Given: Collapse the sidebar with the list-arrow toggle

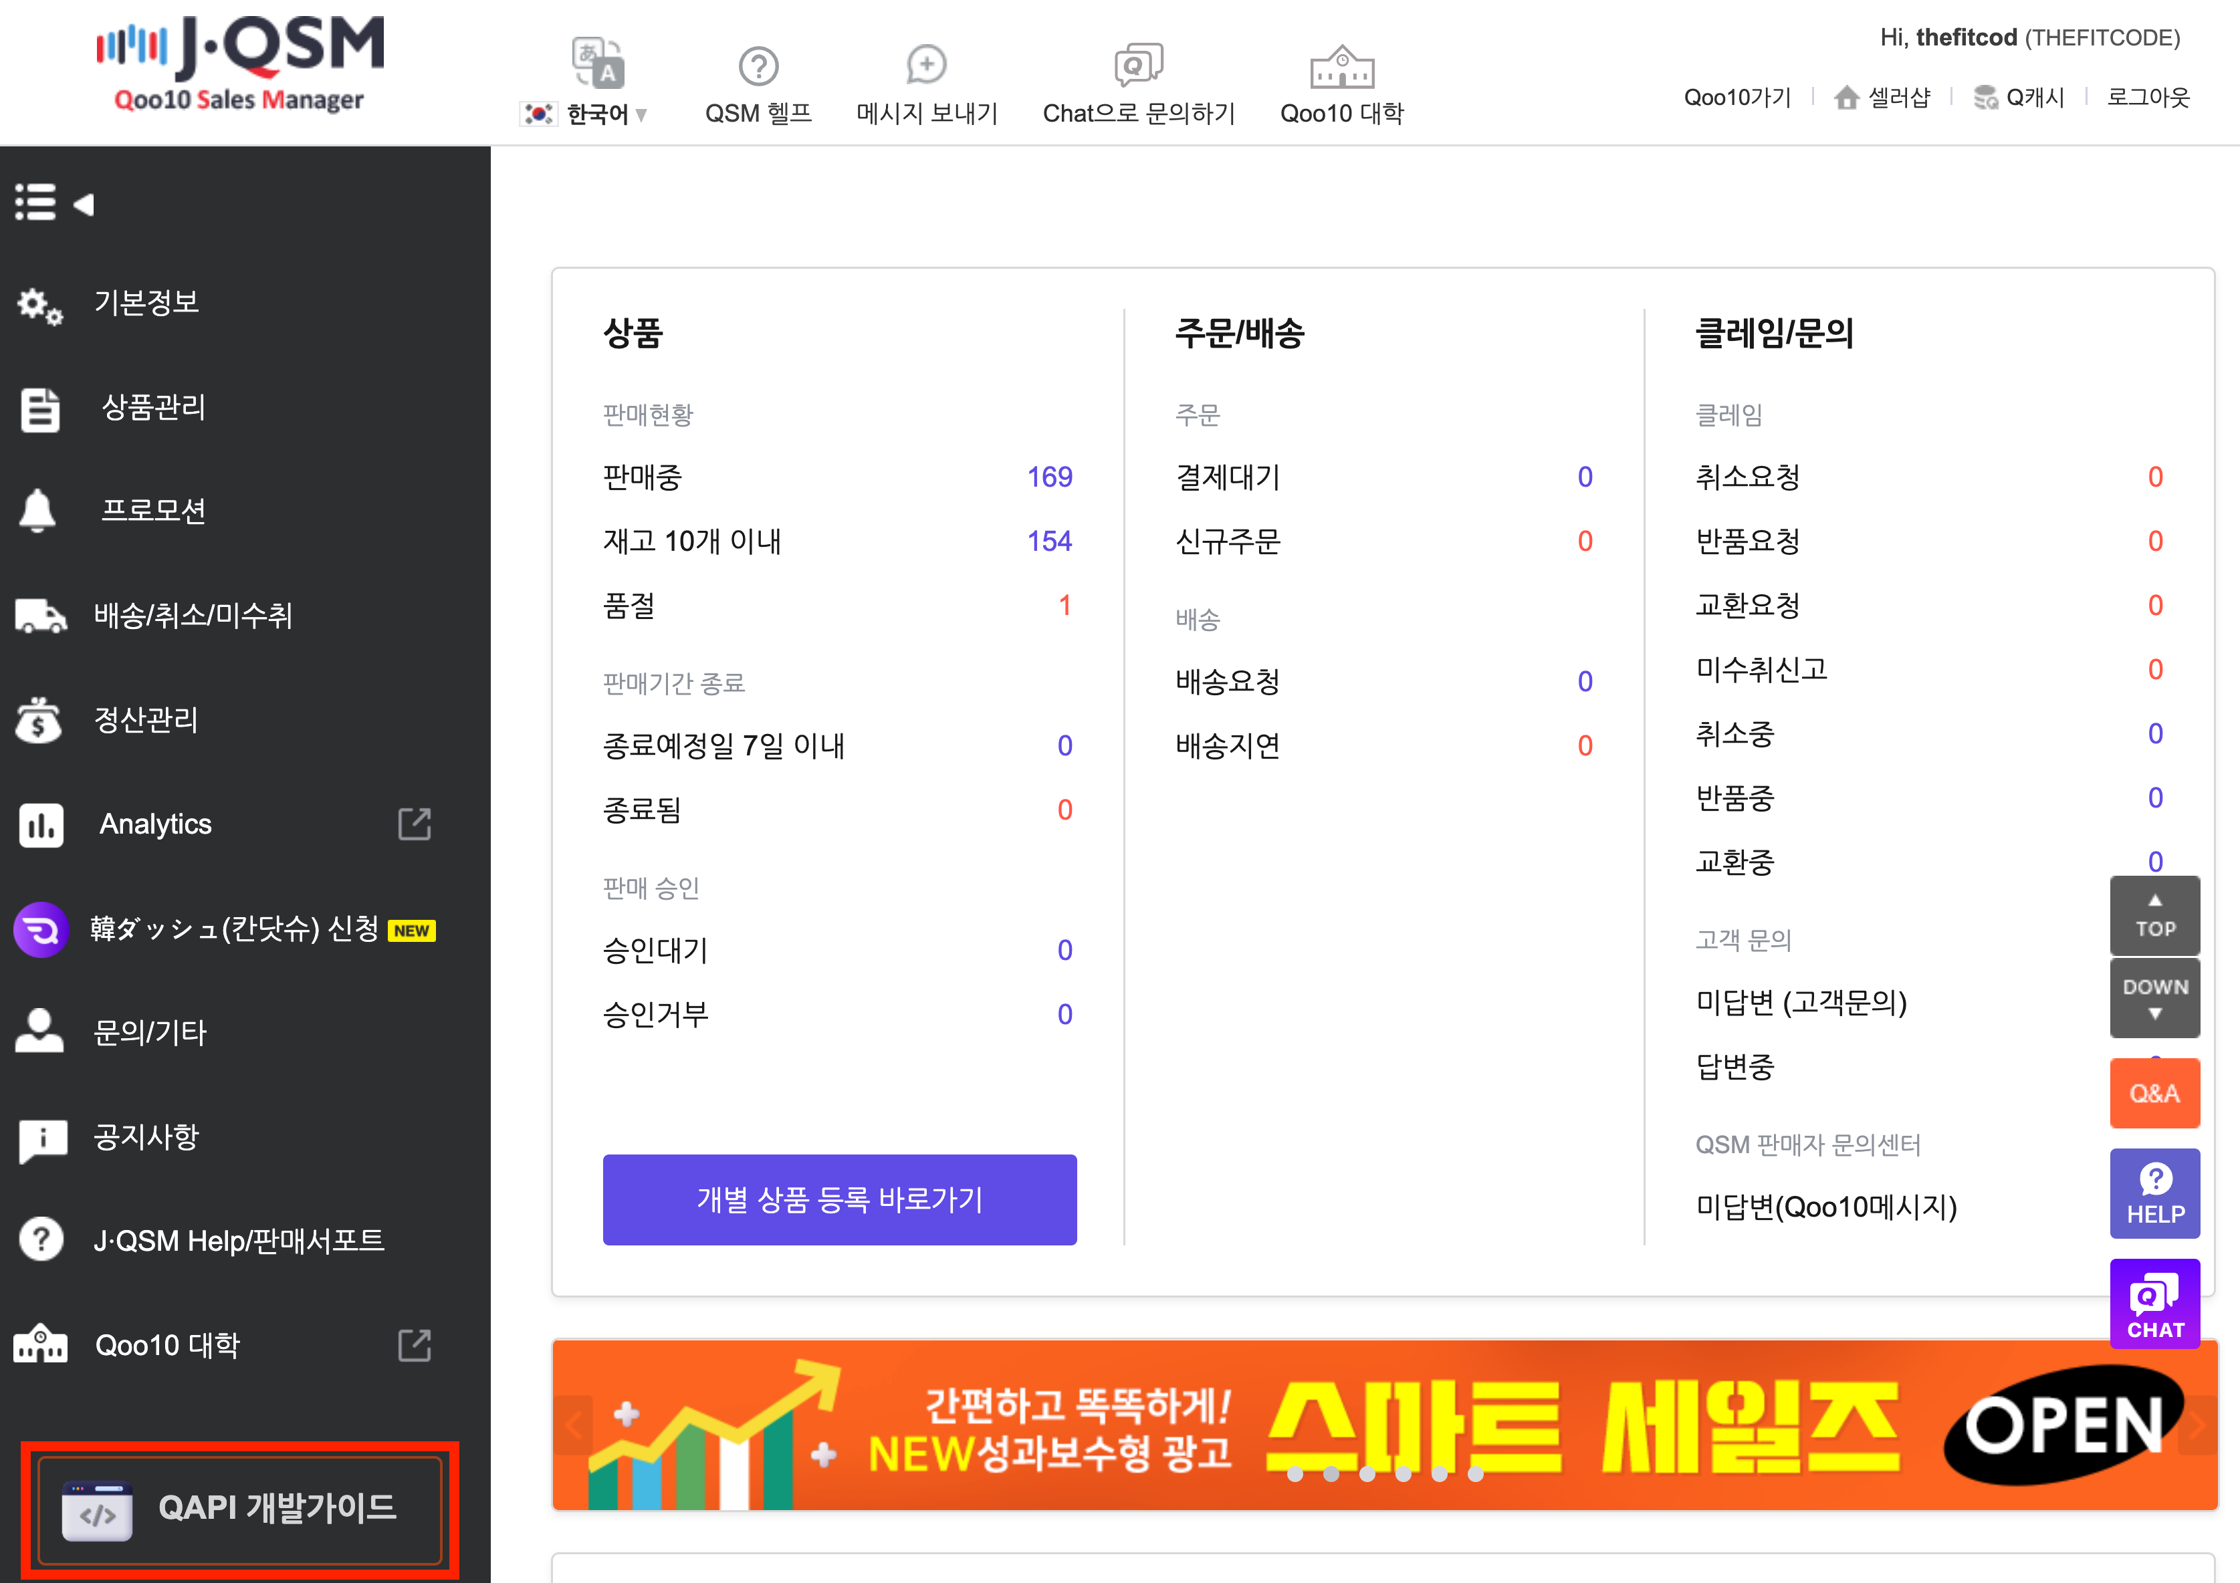Looking at the screenshot, I should pos(53,203).
